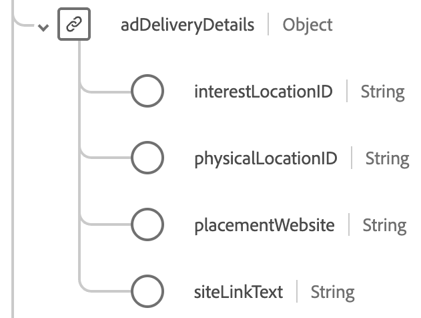Image resolution: width=421 pixels, height=318 pixels.
Task: Click the circle icon beside placementWebsite
Action: (x=147, y=225)
